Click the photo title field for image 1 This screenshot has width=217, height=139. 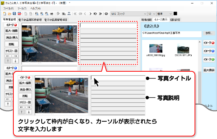tap(109, 25)
